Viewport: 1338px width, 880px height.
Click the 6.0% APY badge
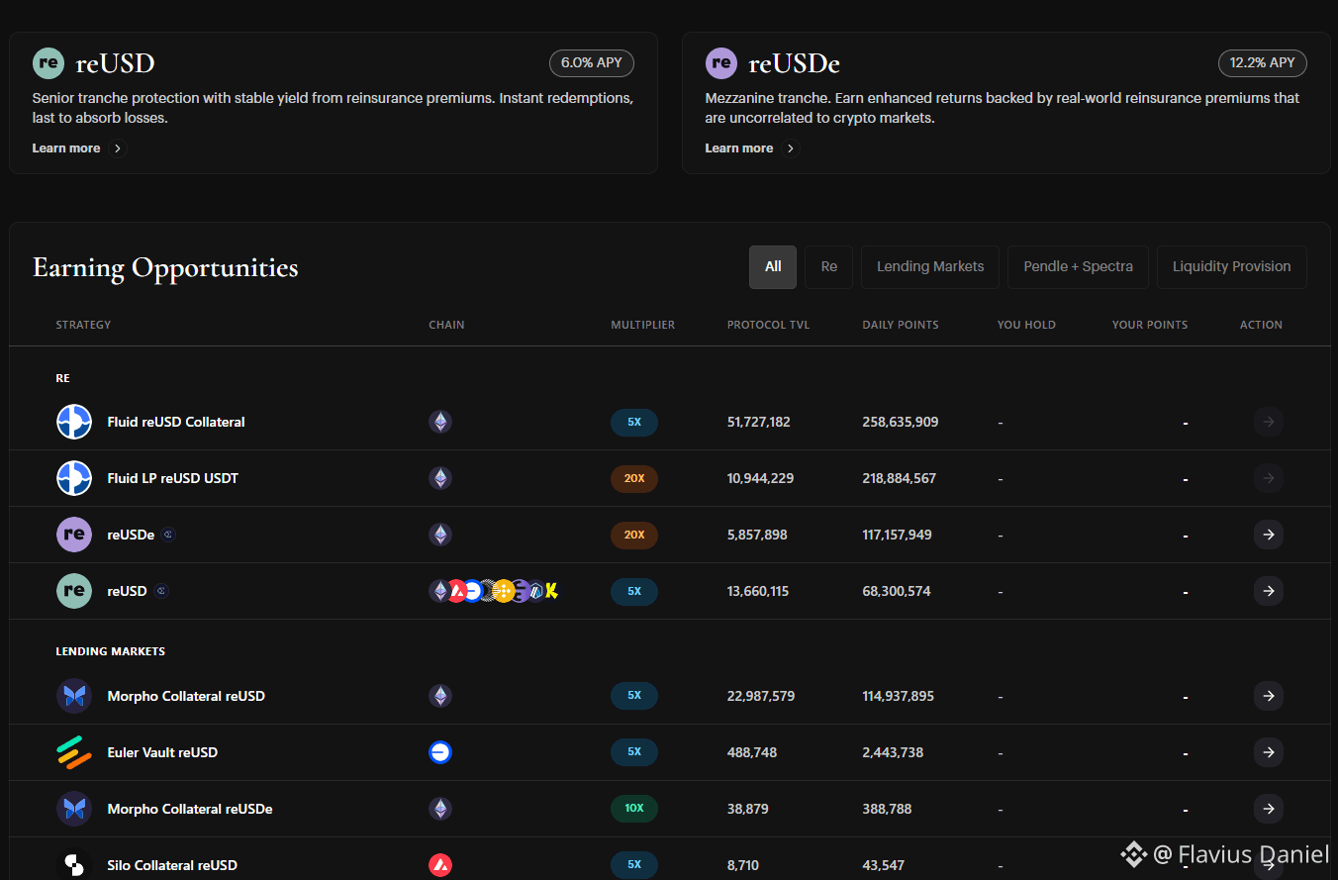tap(592, 63)
